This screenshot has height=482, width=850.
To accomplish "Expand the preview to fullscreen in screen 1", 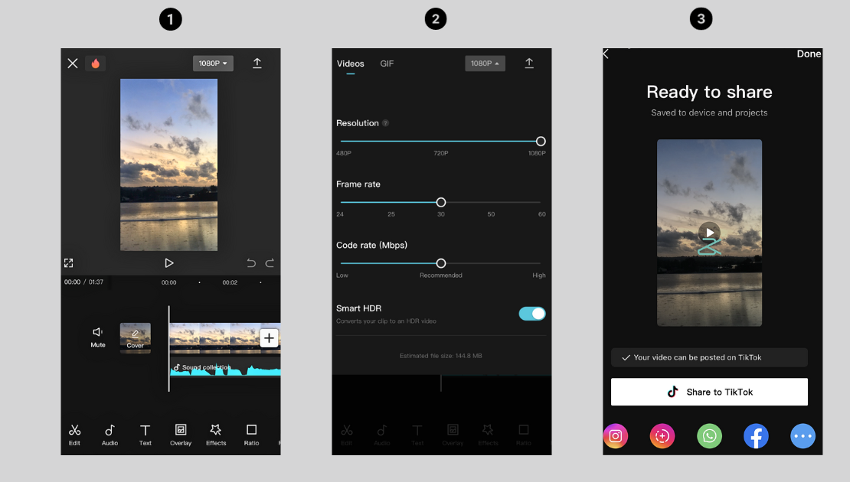I will coord(68,263).
